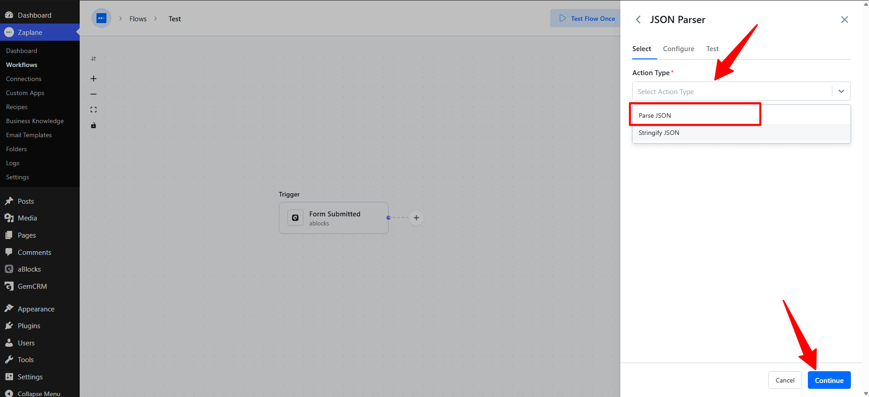Click the WordPress Dashboard gauge icon
The width and height of the screenshot is (869, 397).
[x=9, y=15]
